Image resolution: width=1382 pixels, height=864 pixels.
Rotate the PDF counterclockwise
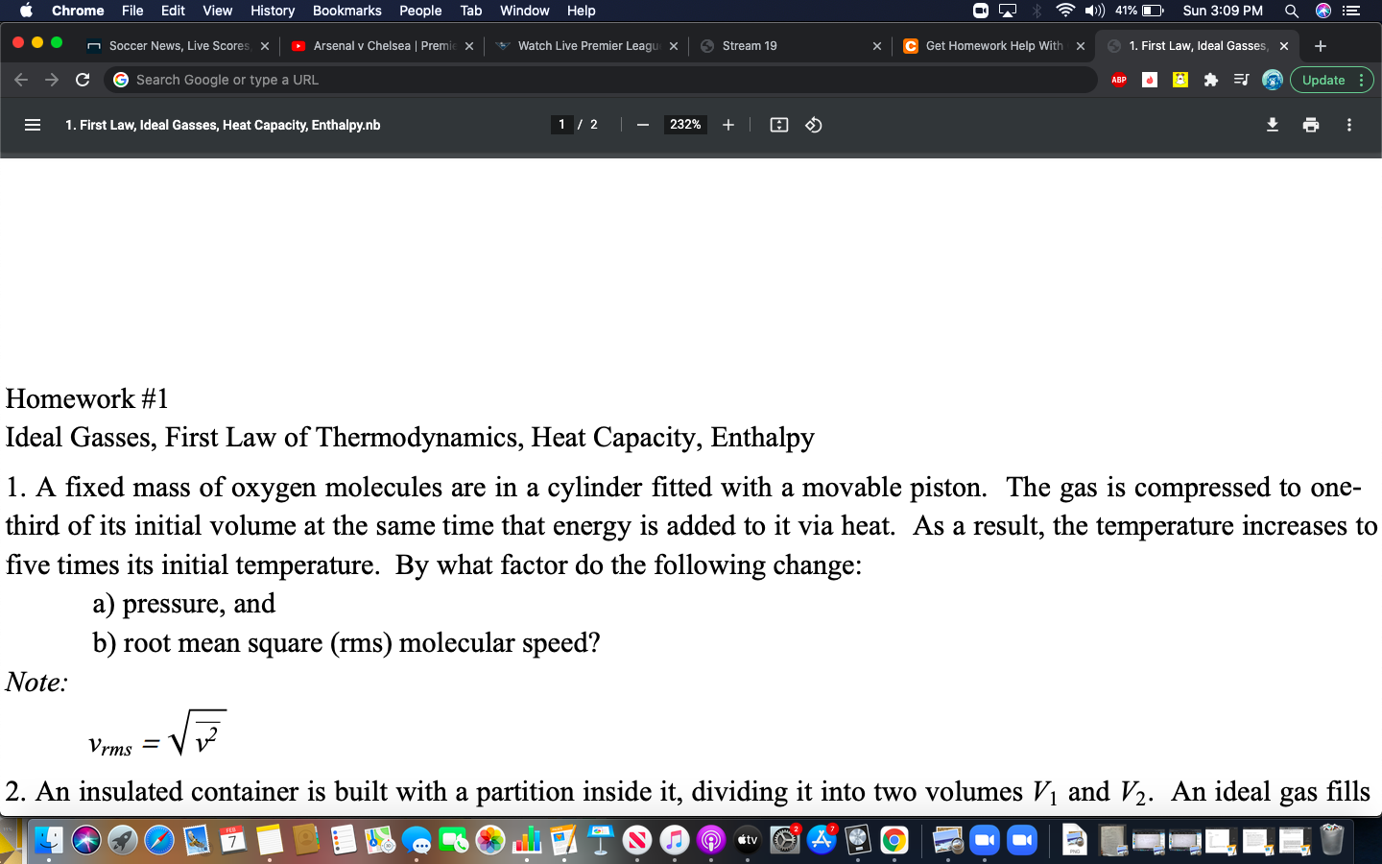[x=813, y=125]
